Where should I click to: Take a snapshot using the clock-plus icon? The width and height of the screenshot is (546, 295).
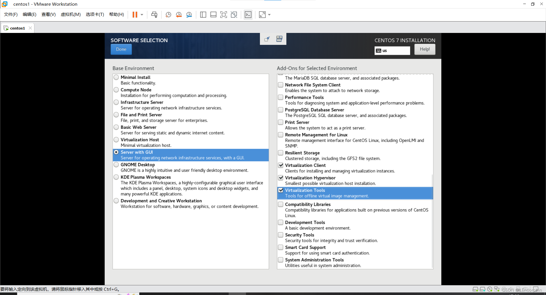tap(168, 14)
